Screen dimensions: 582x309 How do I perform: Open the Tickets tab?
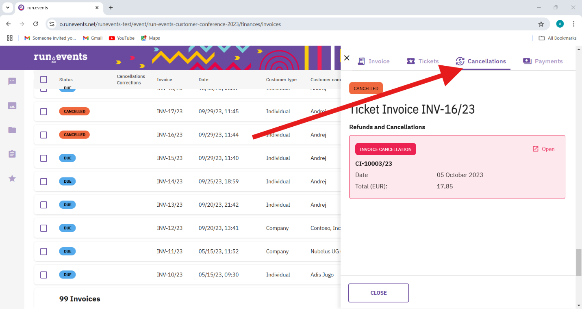tap(423, 61)
